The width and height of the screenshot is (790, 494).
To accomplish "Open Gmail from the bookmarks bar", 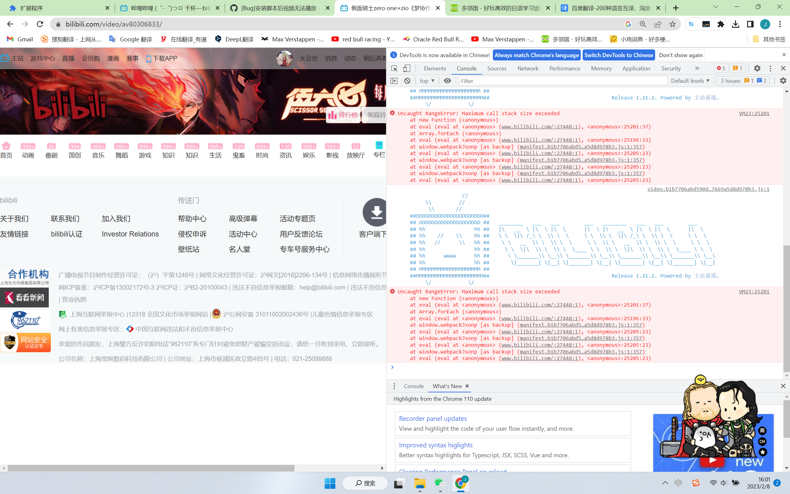I will [x=19, y=39].
